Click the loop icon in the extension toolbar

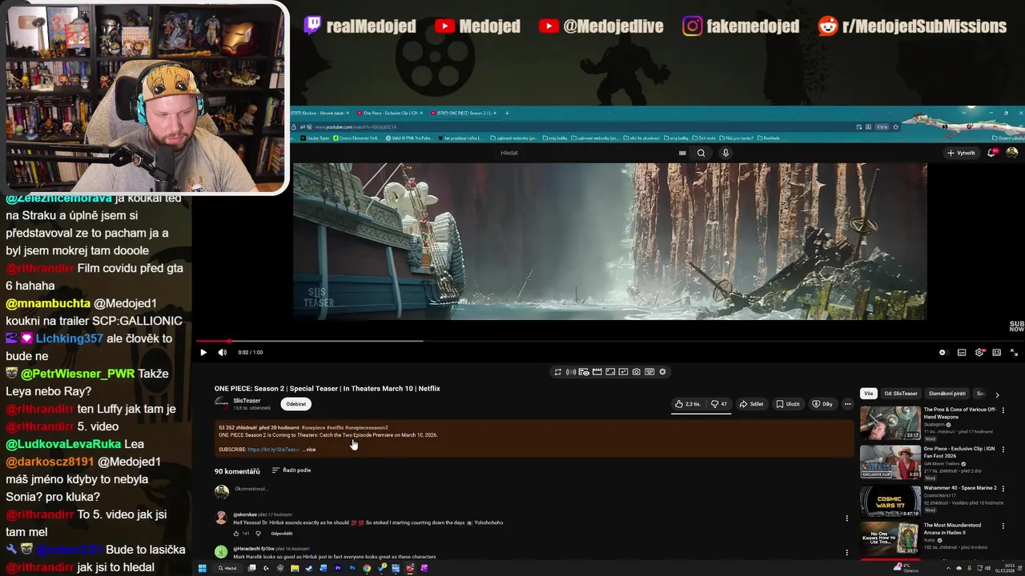click(558, 372)
